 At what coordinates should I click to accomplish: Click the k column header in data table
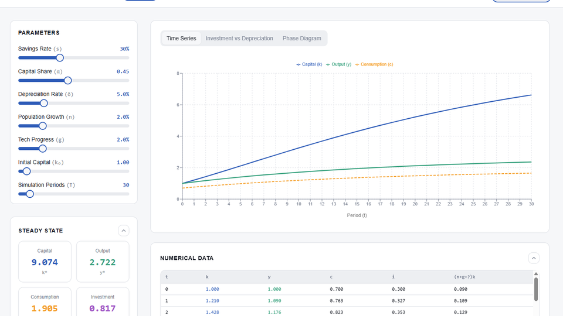click(207, 277)
